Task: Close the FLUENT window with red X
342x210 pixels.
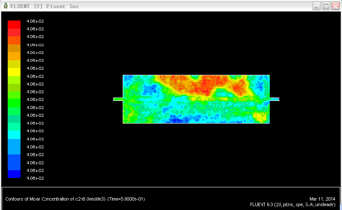Action: (336, 6)
